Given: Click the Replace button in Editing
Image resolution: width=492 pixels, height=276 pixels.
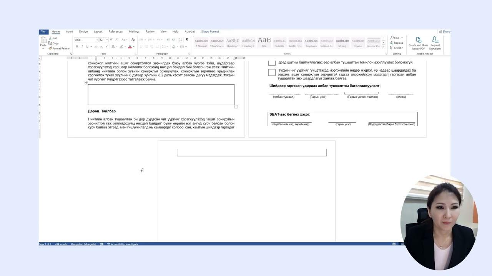Looking at the screenshot, I should (x=397, y=43).
